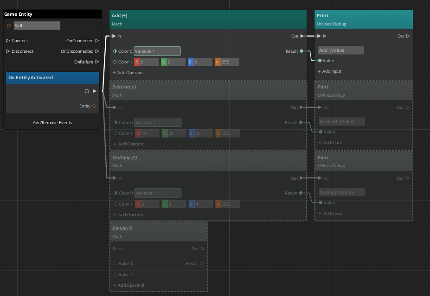
Task: Click the Connect execution pin on Game Entity
Action: [8, 40]
